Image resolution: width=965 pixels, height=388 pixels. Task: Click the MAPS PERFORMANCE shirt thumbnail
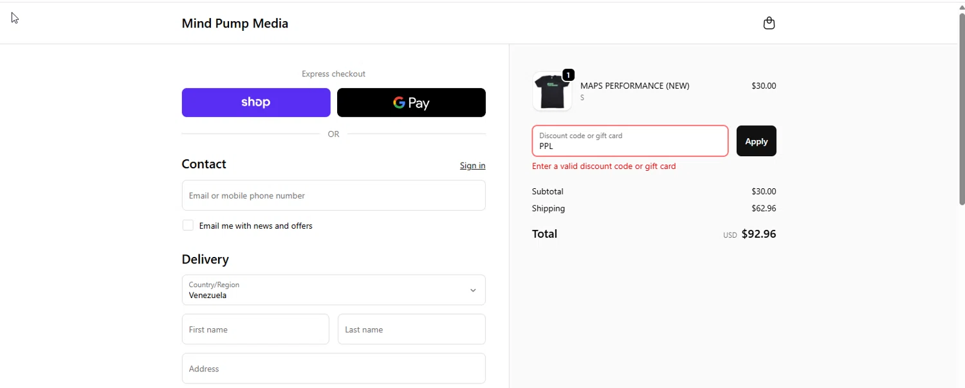pyautogui.click(x=552, y=92)
